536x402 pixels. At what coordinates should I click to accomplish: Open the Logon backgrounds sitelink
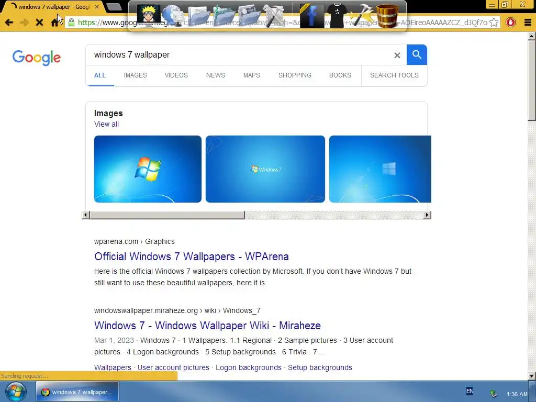[x=249, y=367]
